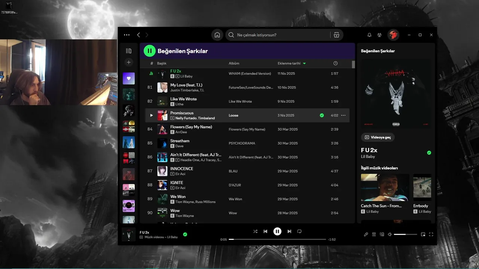The image size is (479, 269).
Task: Open WHAM (Extended Version) album link
Action: coord(250,74)
